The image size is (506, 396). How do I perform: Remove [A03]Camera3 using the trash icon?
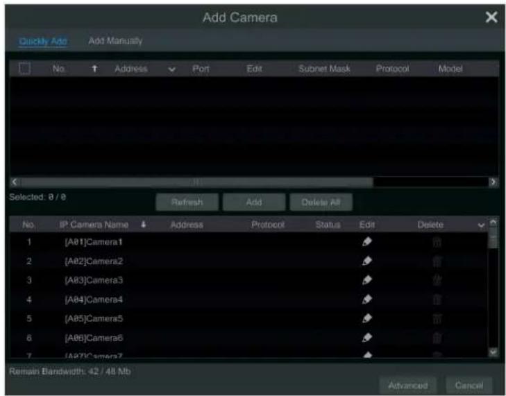[x=437, y=280]
